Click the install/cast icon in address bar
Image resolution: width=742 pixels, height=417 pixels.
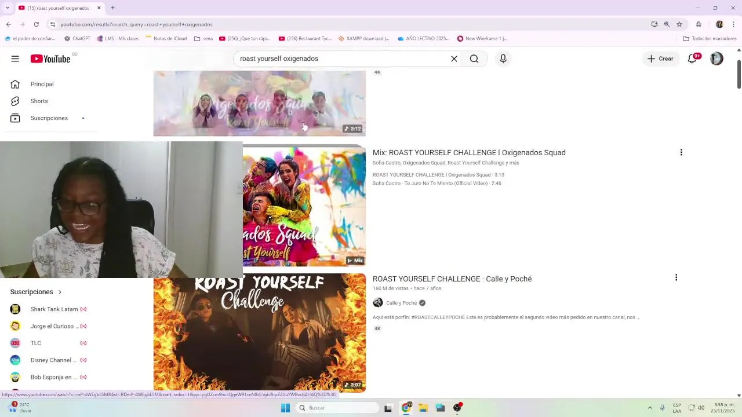pos(654,24)
